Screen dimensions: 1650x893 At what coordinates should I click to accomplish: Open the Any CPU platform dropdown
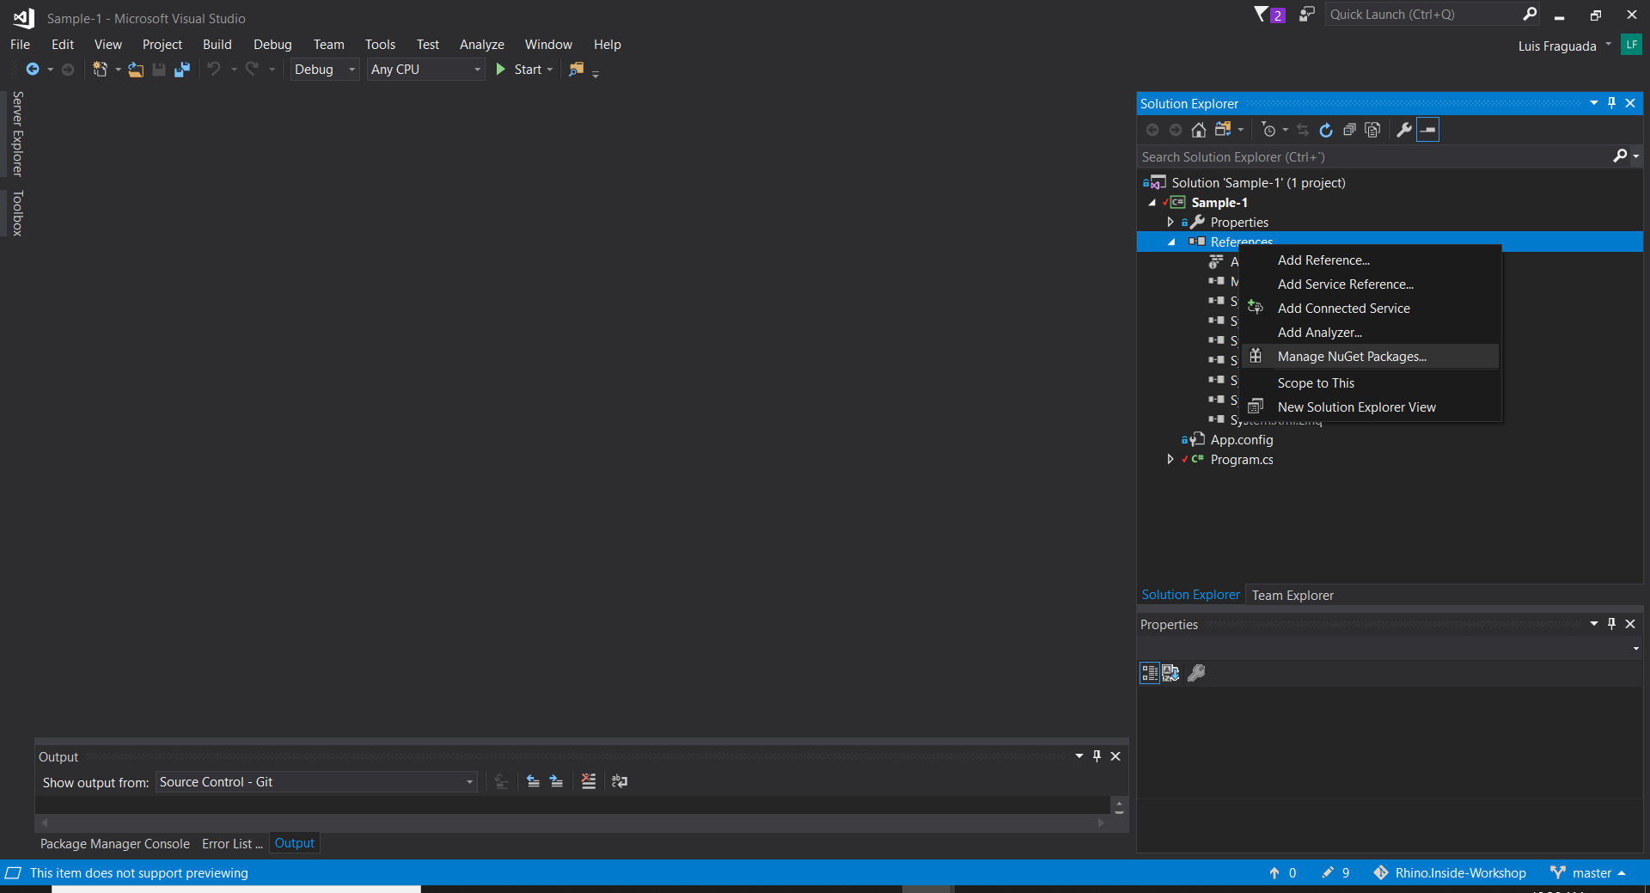(426, 70)
